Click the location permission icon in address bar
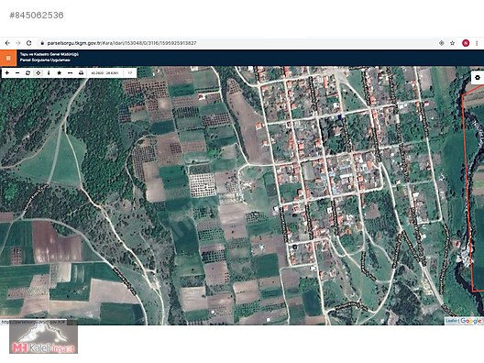This screenshot has width=484, height=363. 442,43
